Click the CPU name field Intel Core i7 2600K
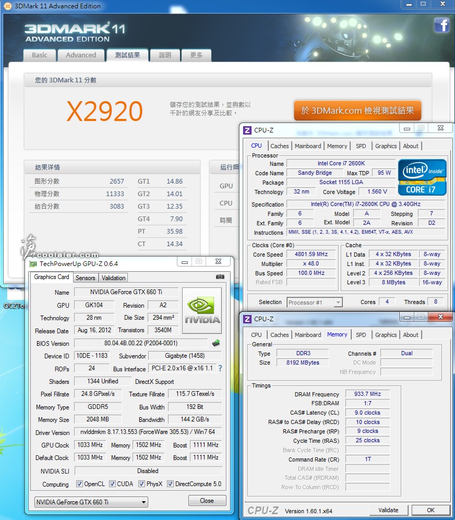The image size is (455, 520). click(x=341, y=163)
